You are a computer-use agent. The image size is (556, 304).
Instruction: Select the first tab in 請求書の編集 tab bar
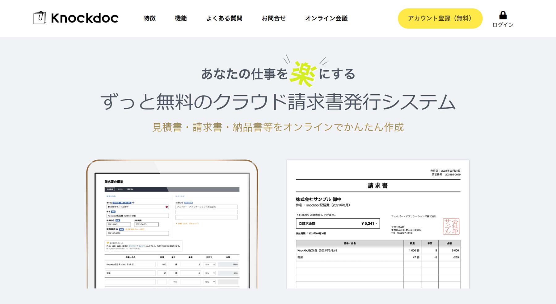110,189
